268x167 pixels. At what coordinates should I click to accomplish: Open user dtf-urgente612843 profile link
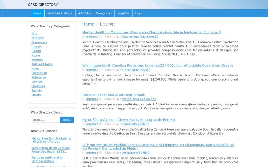136,153
